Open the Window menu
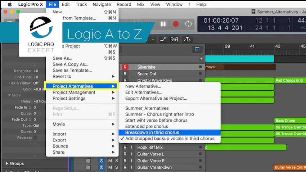306x172 pixels. pos(174,4)
